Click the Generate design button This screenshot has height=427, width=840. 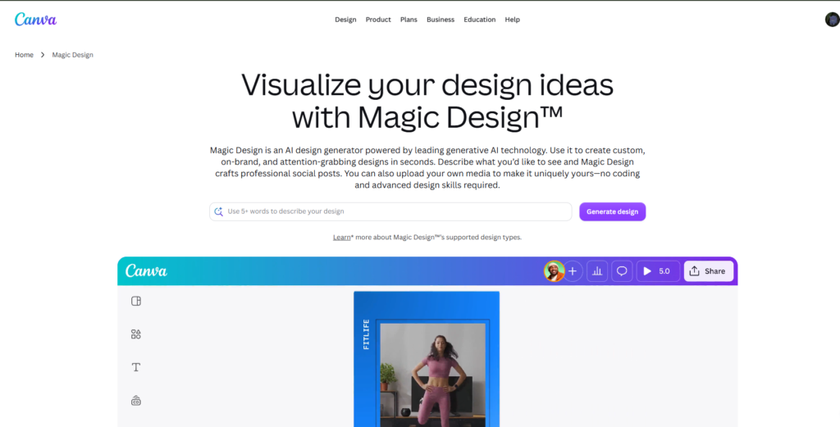[612, 211]
